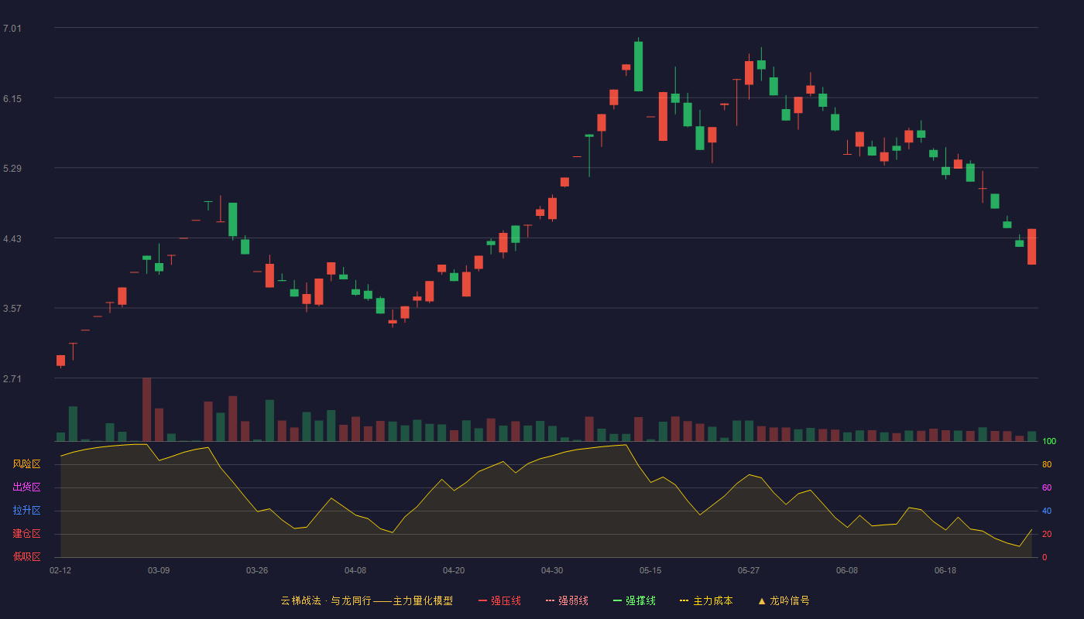The image size is (1084, 619).
Task: Click the 20 indicator scale label
Action: (x=1047, y=534)
